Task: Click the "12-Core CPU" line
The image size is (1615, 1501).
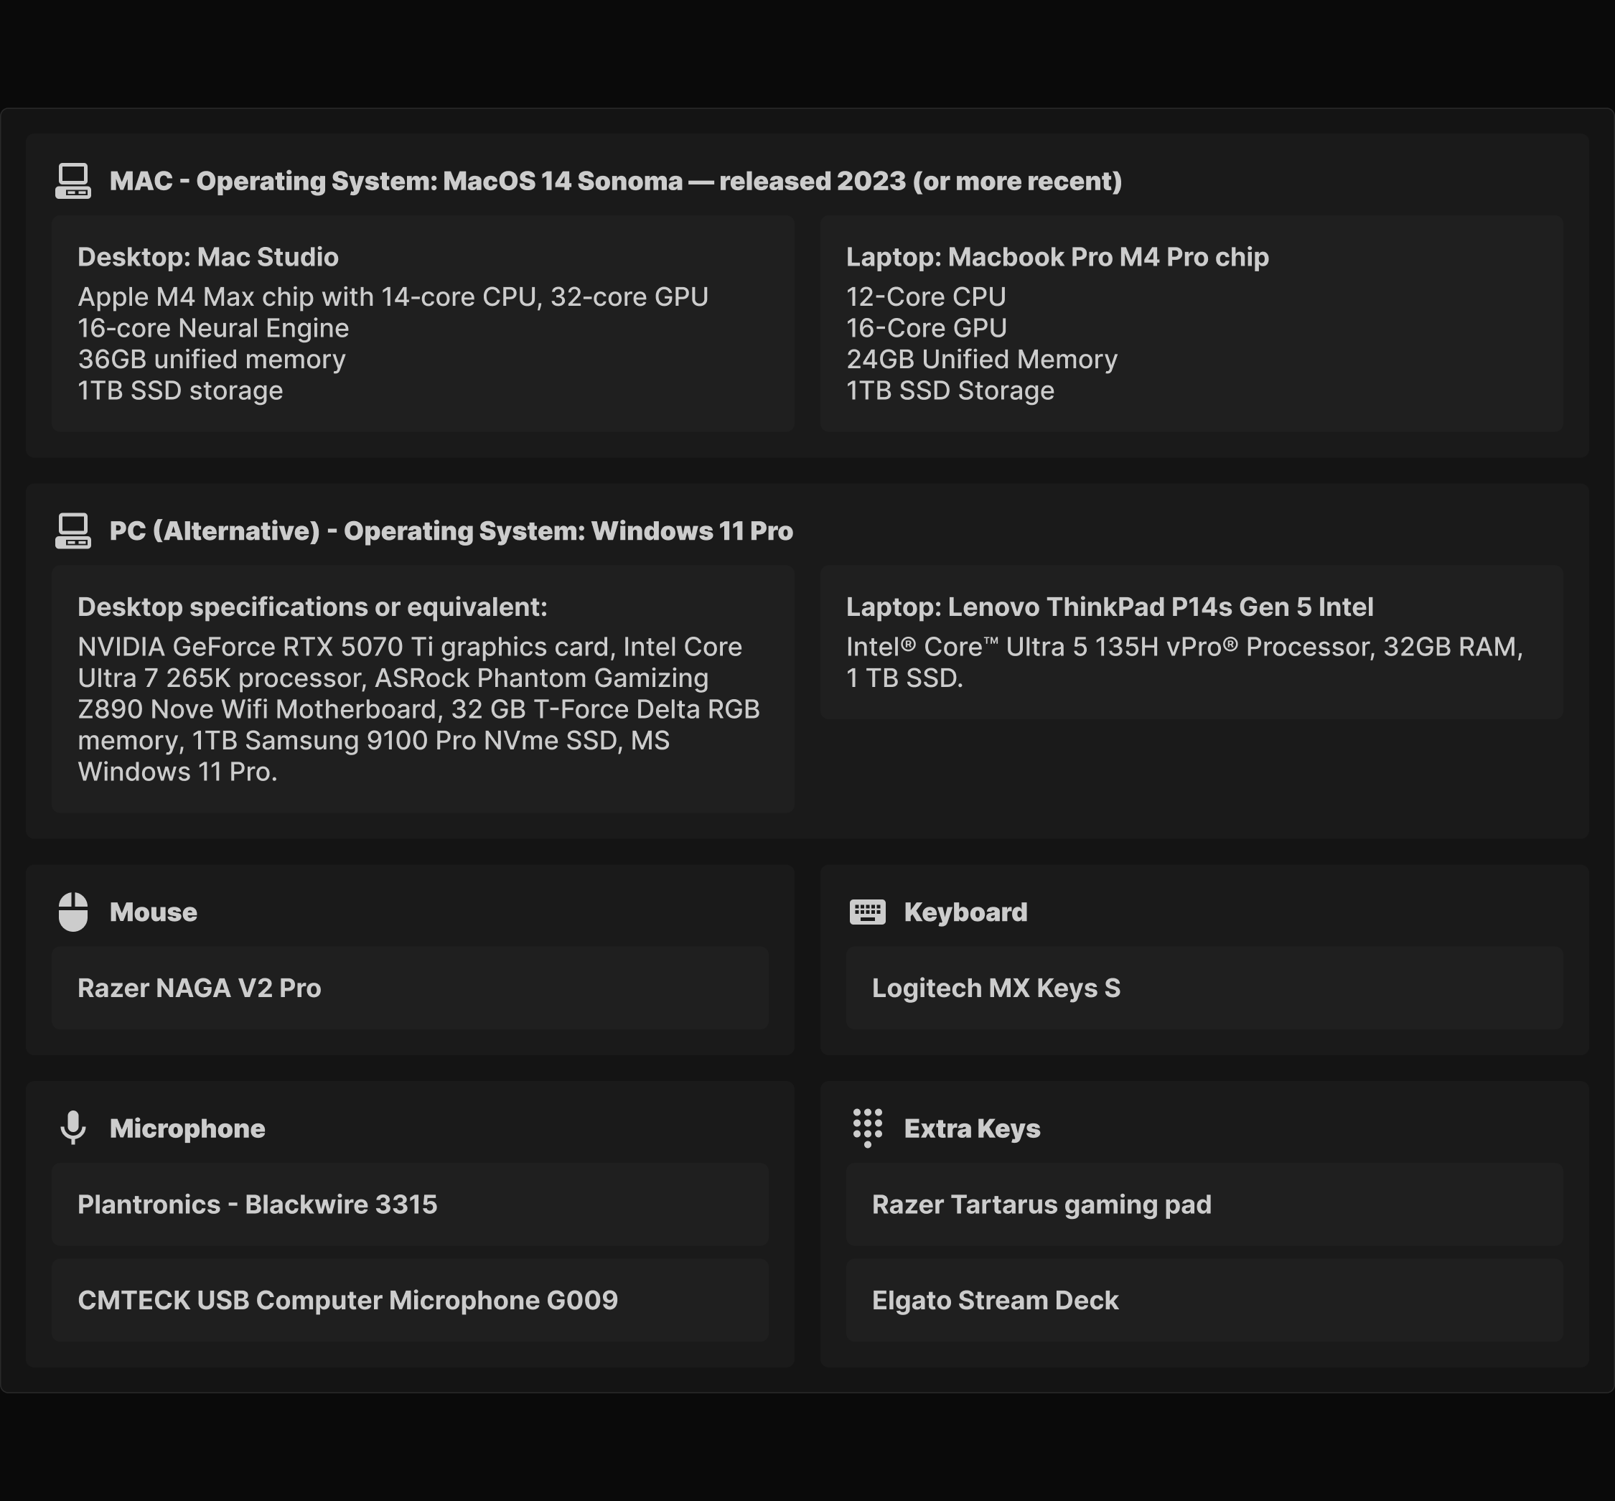Action: pos(926,297)
